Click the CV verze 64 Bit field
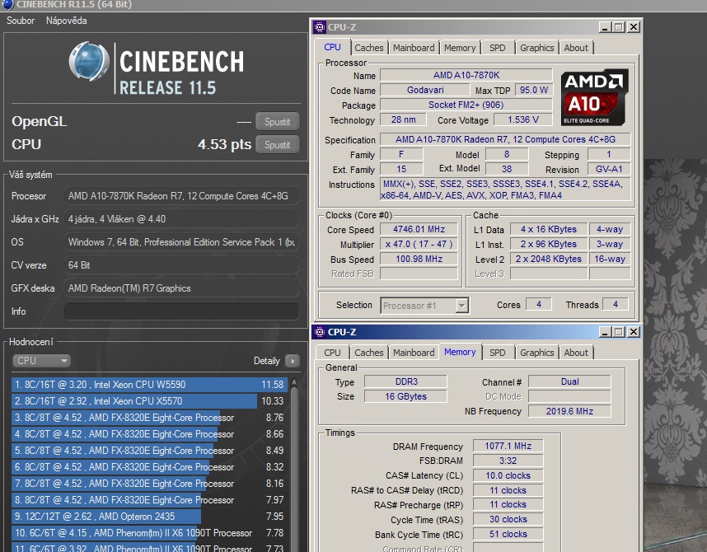 [181, 265]
